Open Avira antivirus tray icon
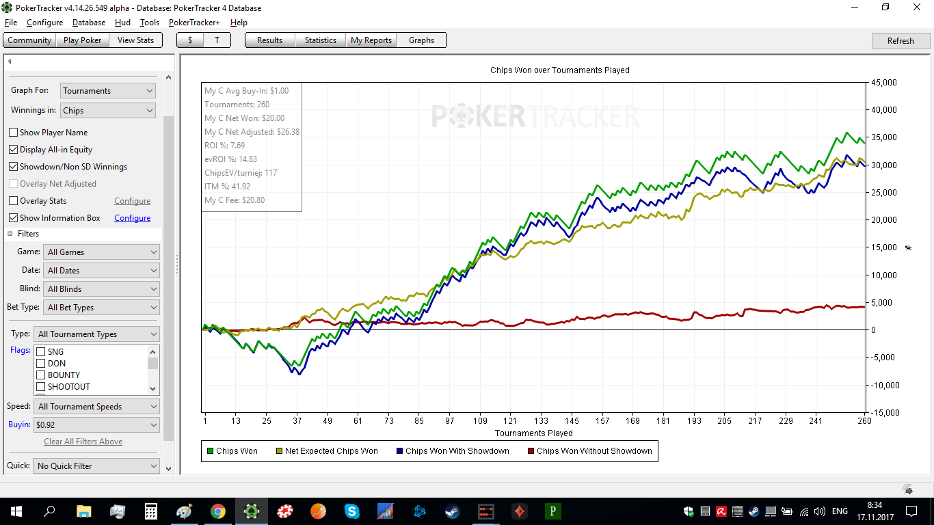 721,511
